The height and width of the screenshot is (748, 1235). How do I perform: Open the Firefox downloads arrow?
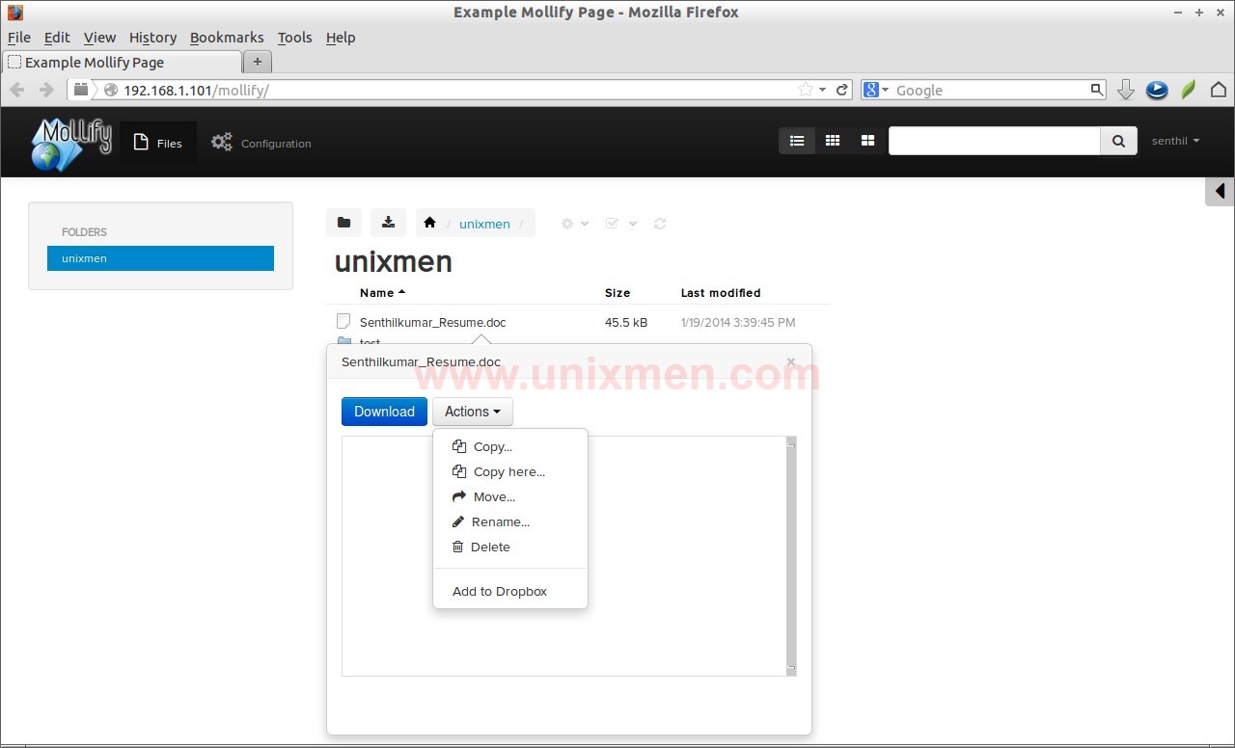pos(1125,90)
